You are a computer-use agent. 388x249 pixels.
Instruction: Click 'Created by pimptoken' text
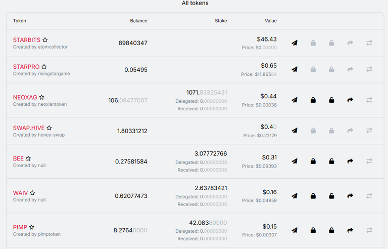(x=36, y=234)
